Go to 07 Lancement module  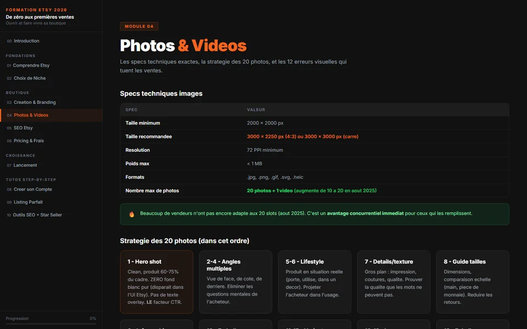(x=51, y=165)
